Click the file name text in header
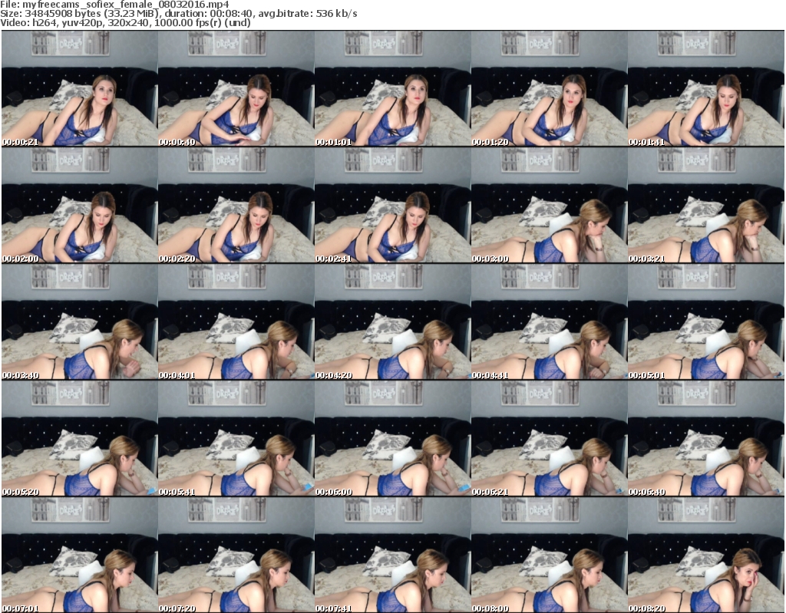Image resolution: width=786 pixels, height=613 pixels. (x=115, y=5)
